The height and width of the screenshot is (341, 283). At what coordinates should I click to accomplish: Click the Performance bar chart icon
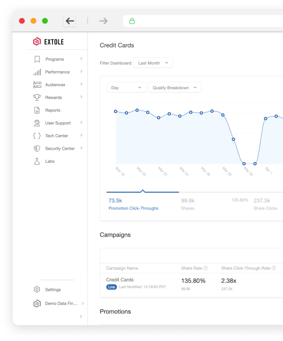tap(37, 72)
